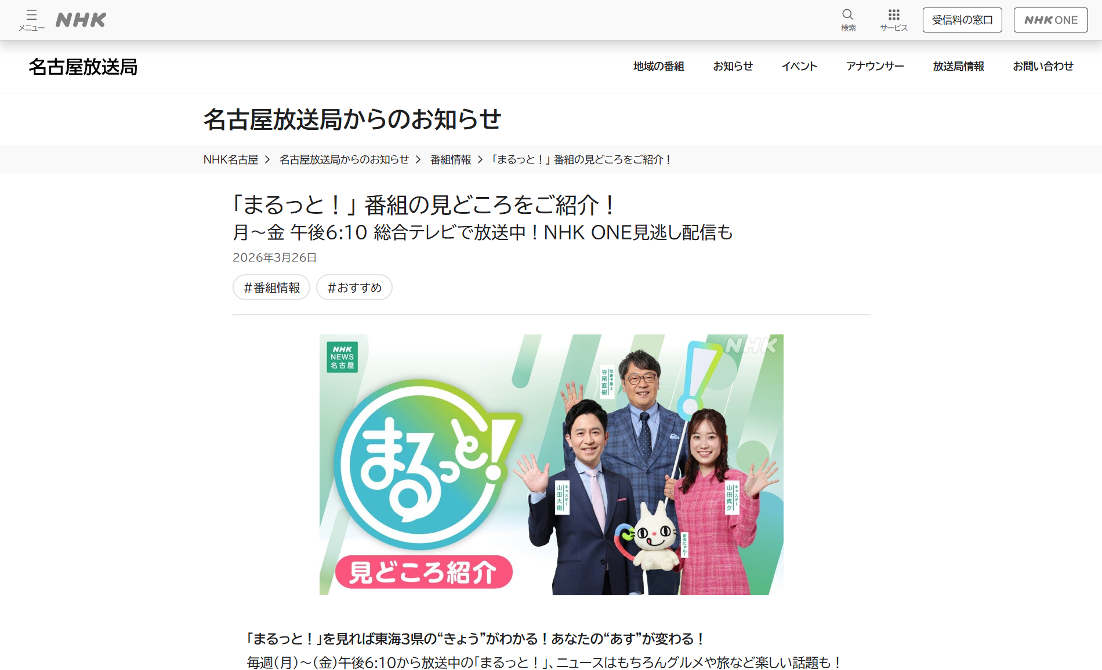Click the NHK ONE button
Viewport: 1102px width, 670px height.
(1050, 20)
